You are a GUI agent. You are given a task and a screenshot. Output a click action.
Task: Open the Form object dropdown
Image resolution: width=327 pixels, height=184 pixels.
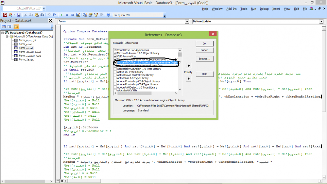click(187, 22)
